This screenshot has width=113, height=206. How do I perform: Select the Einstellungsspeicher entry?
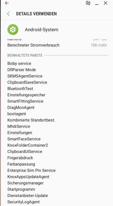(27, 95)
